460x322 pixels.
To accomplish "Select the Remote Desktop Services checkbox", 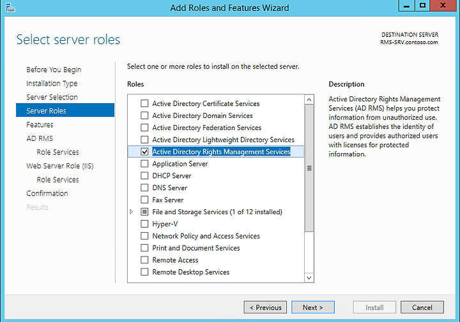I will coord(144,272).
